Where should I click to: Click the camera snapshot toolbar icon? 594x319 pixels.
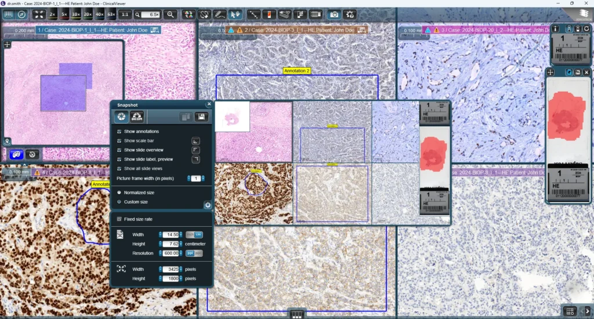pyautogui.click(x=334, y=14)
